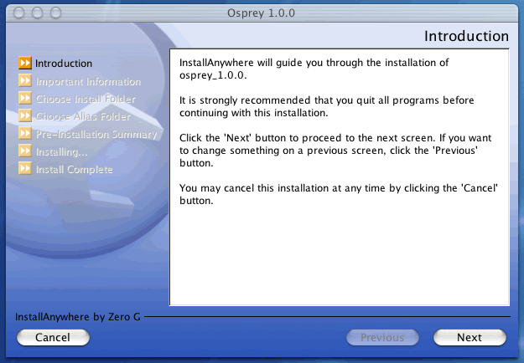Click the icon next to Install Complete
This screenshot has height=363, width=524.
(25, 170)
